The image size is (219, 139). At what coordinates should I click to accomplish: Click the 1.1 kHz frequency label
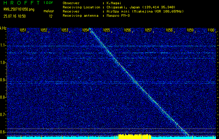pos(3,46)
